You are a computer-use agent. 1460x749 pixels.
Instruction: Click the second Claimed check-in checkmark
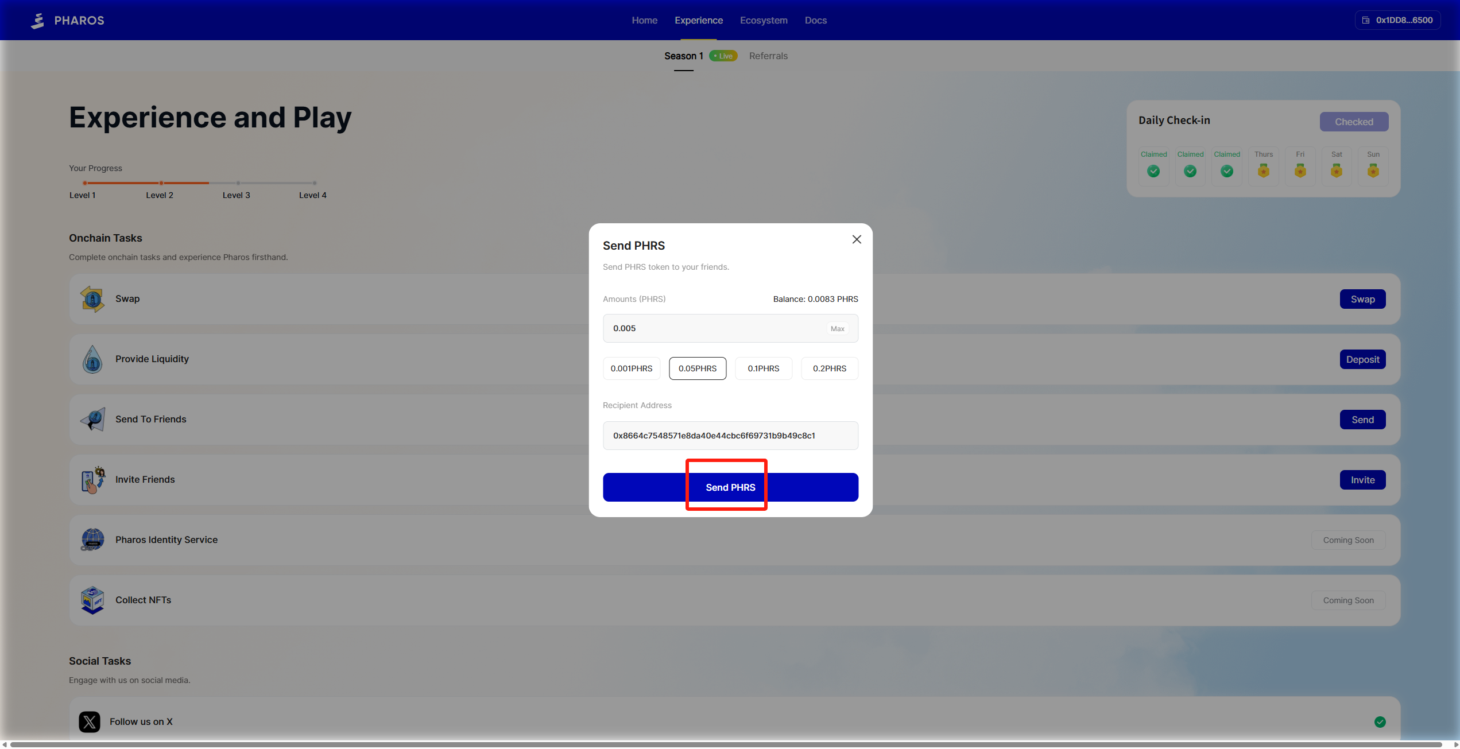pyautogui.click(x=1190, y=171)
